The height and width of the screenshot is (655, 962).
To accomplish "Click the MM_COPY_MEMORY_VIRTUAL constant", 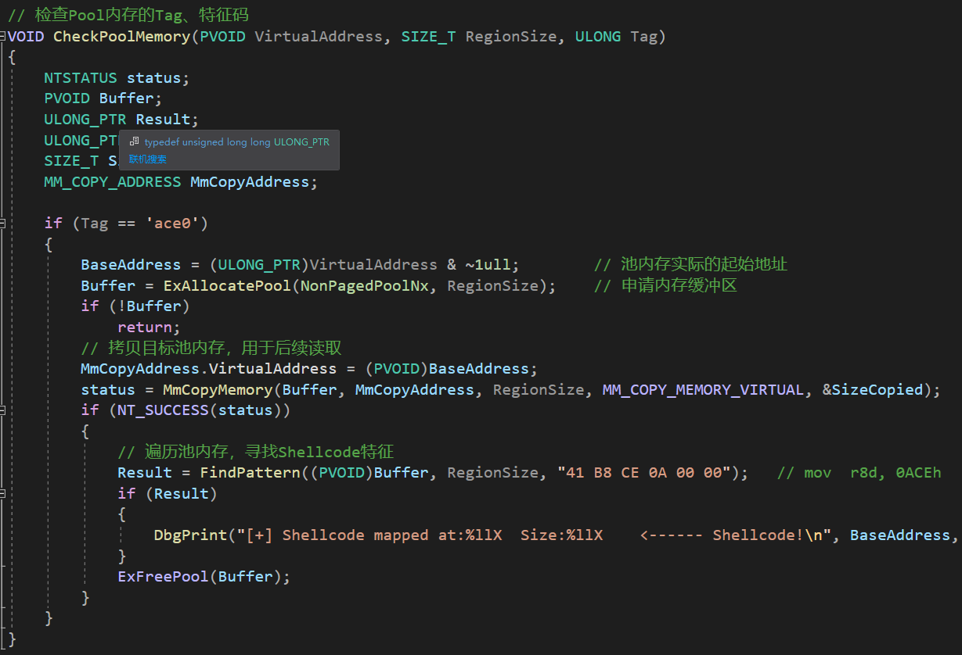I will 703,389.
